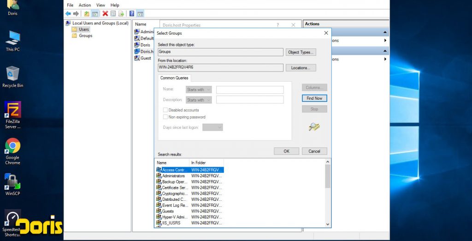Click the blue Help icon in toolbar
The width and height of the screenshot is (472, 241).
point(132,14)
